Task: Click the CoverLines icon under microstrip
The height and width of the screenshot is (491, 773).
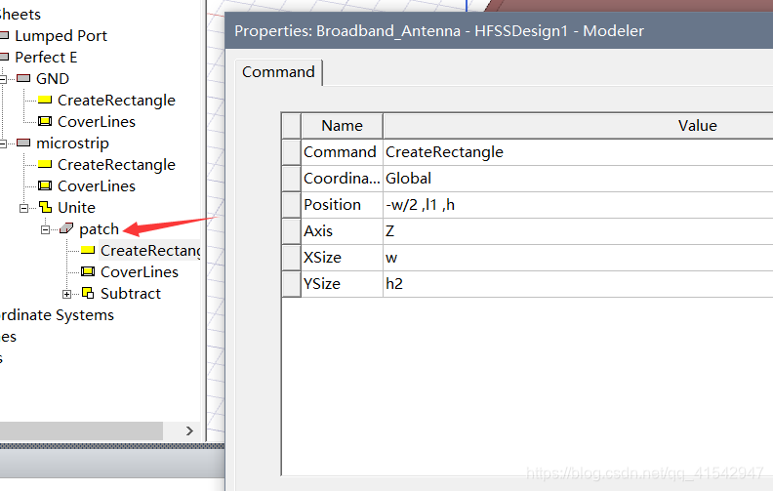Action: tap(45, 185)
